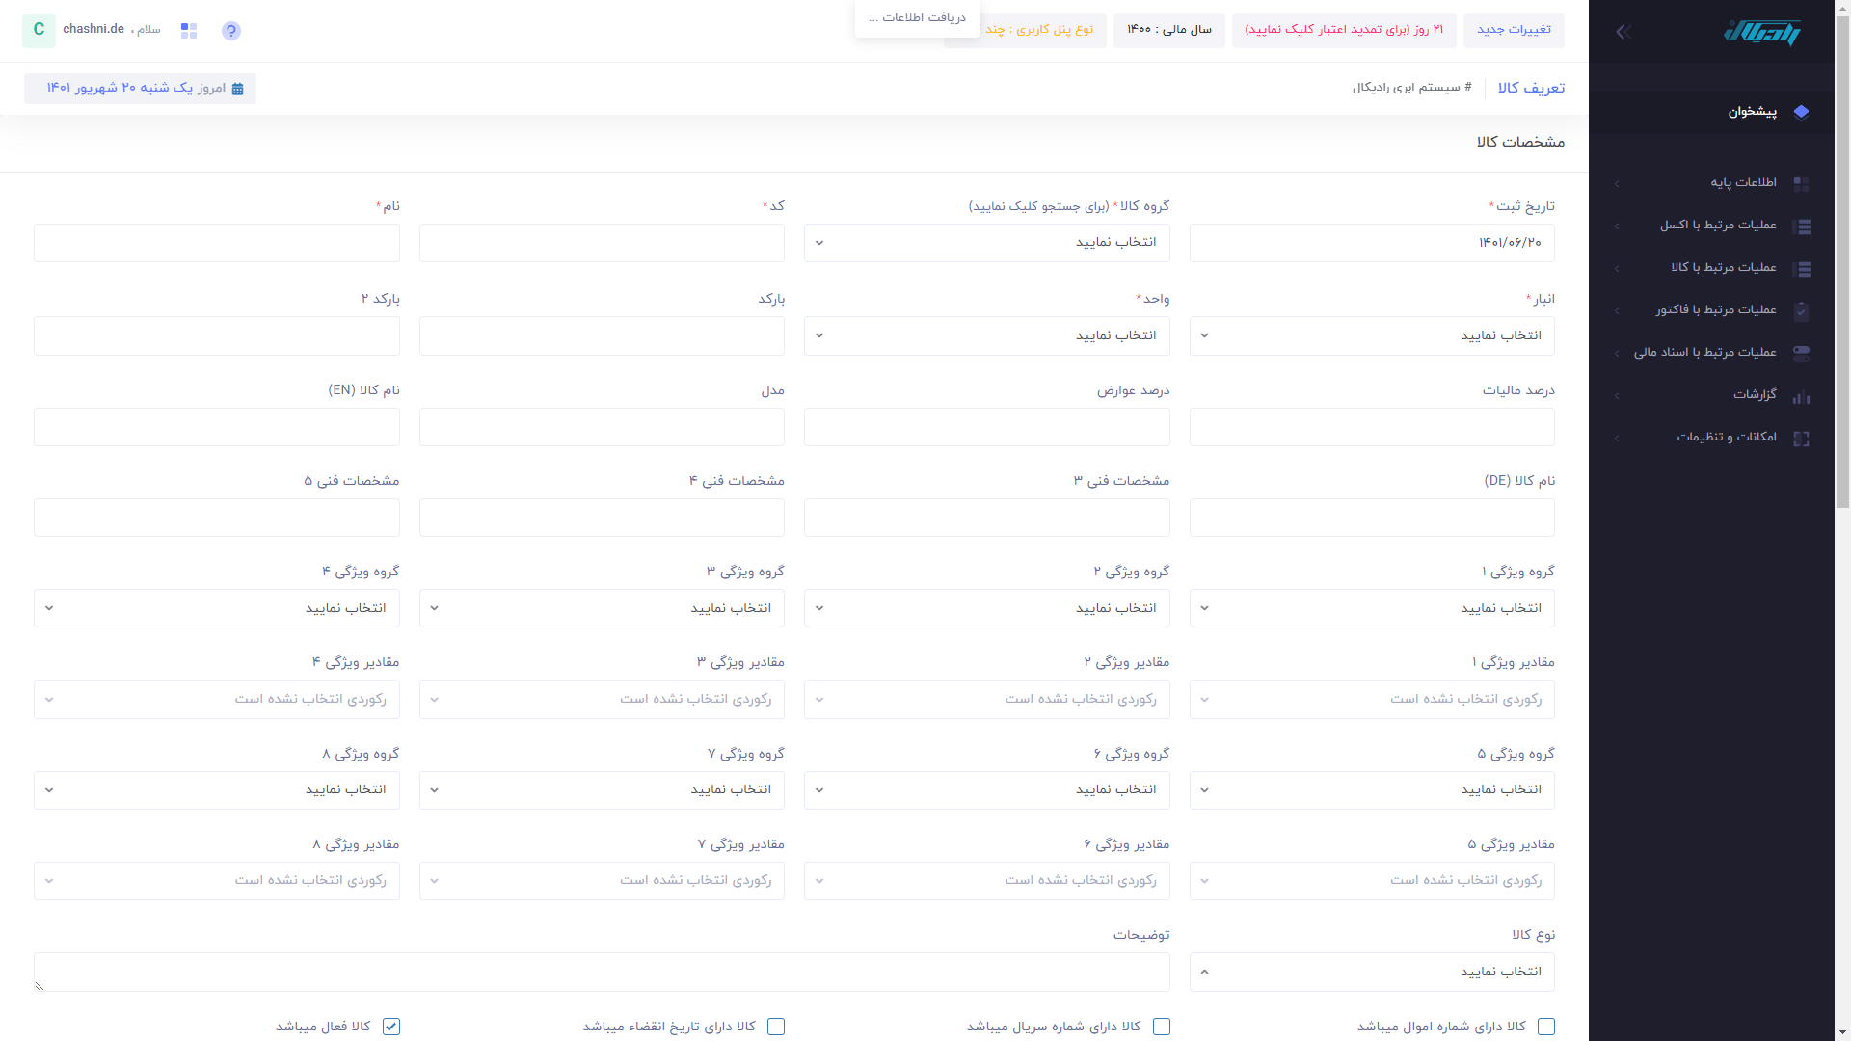Open the واحد dropdown

pyautogui.click(x=986, y=335)
